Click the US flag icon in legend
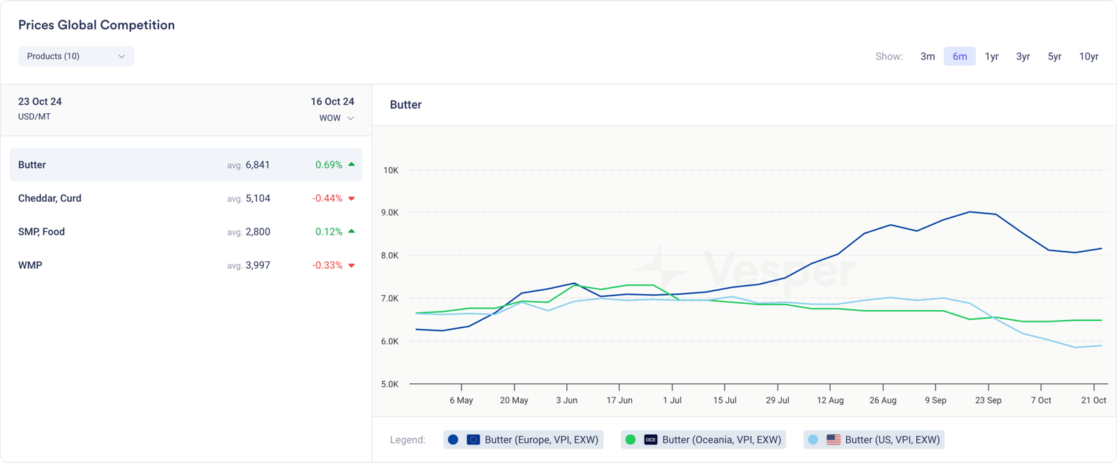 [833, 440]
